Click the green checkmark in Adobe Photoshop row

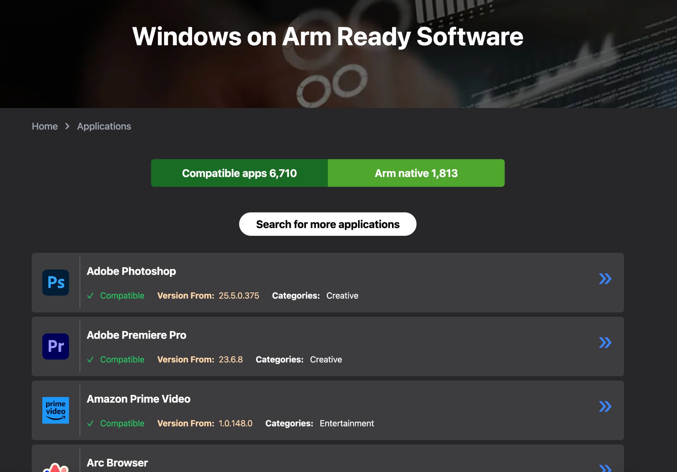click(x=90, y=296)
